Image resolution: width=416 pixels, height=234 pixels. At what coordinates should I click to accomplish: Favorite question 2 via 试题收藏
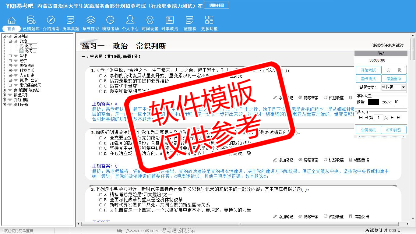(333, 160)
